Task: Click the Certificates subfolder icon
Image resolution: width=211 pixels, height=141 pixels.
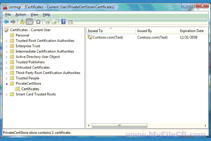Action: (x=18, y=89)
